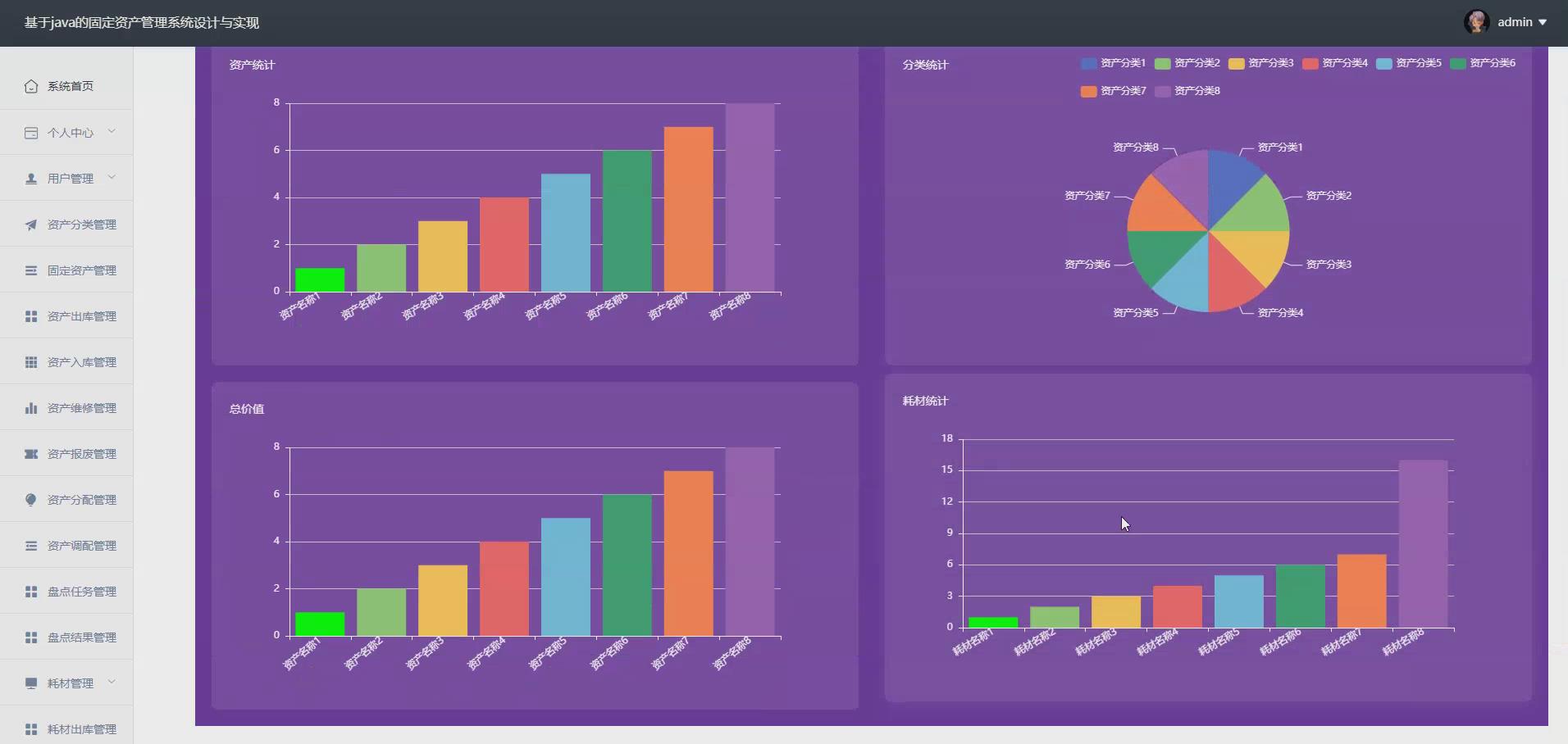Click the grid icon beside 资产出库管理

click(31, 316)
